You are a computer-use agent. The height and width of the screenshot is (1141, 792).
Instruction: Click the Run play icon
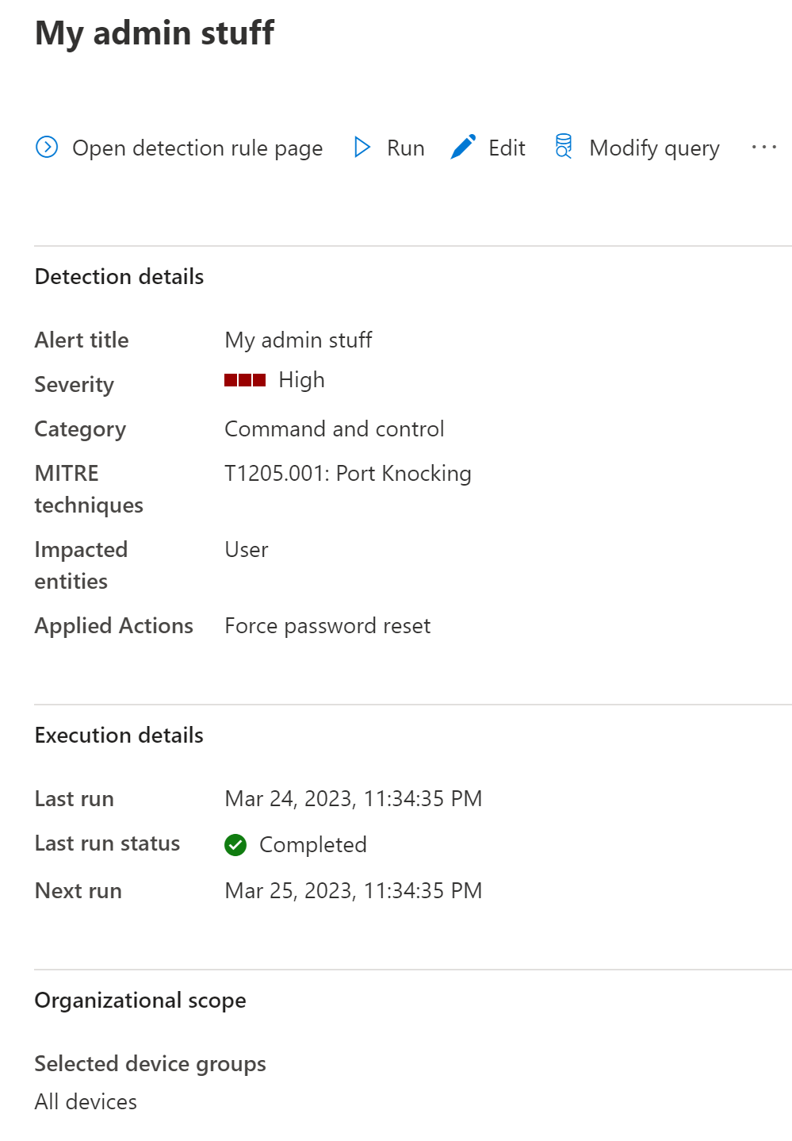pos(362,148)
